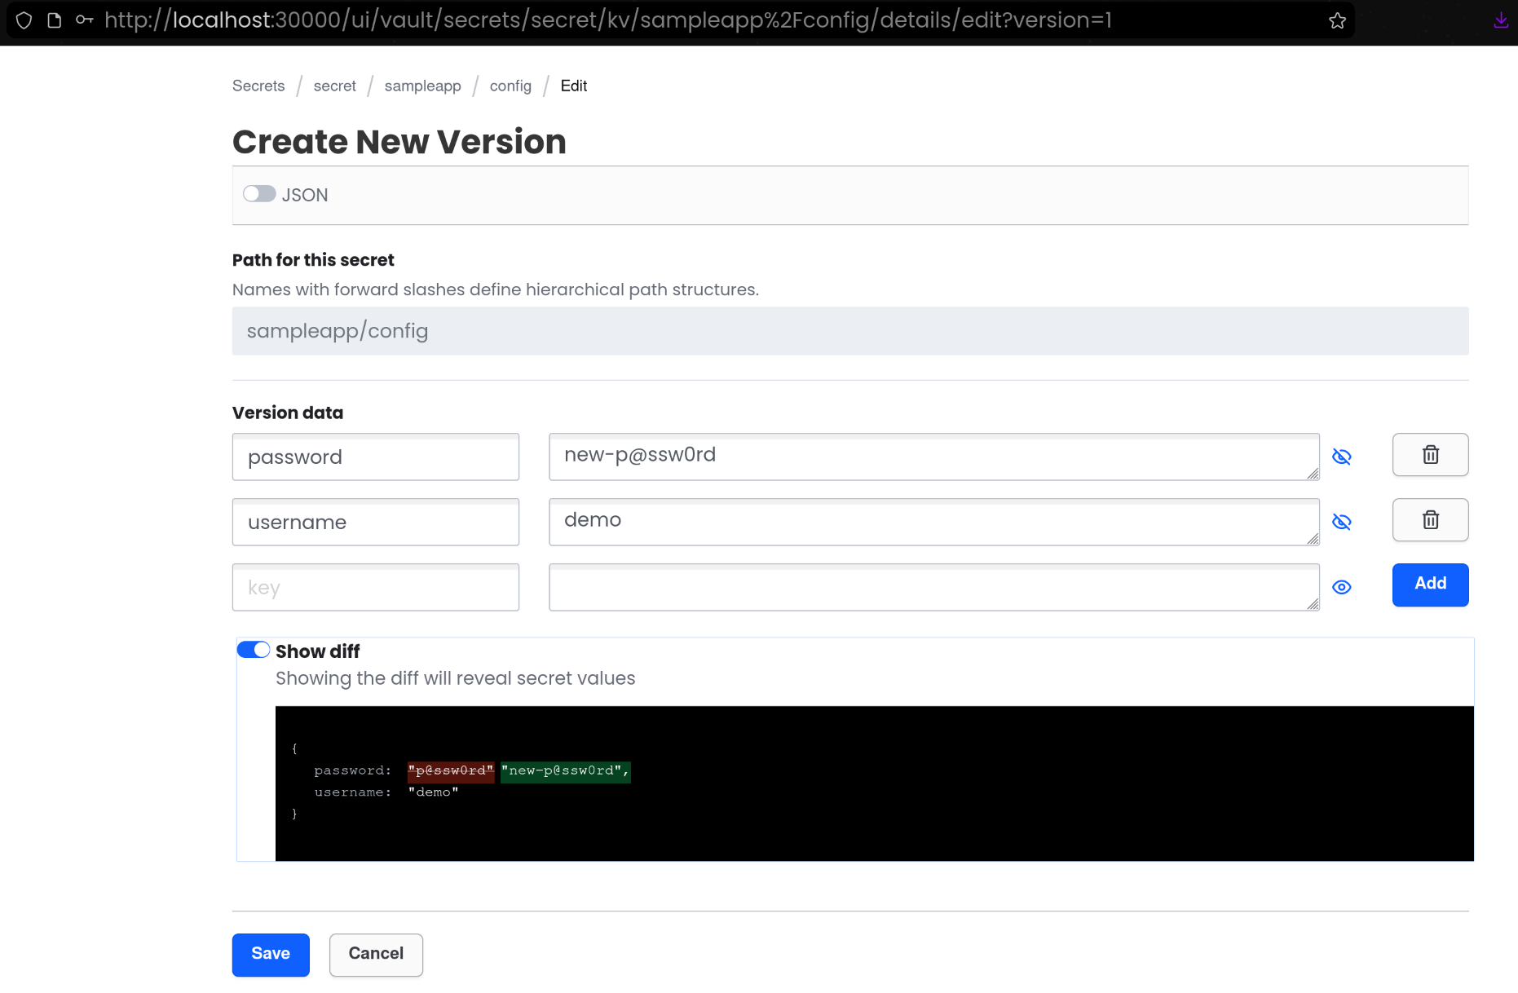Cancel editing the secret
Viewport: 1518px width, 993px height.
[x=376, y=955]
